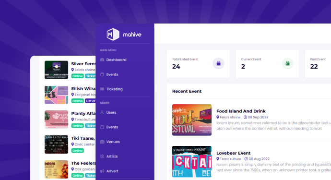Click the mahive cube logo

[113, 34]
